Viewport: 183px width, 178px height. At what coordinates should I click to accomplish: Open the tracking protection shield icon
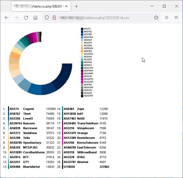pyautogui.click(x=47, y=17)
